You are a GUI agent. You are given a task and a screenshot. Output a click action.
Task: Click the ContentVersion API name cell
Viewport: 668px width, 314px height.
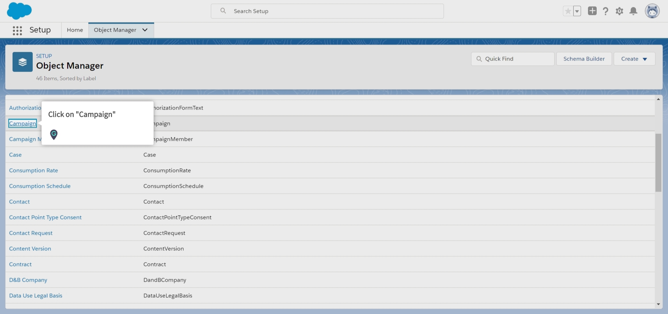click(x=164, y=249)
